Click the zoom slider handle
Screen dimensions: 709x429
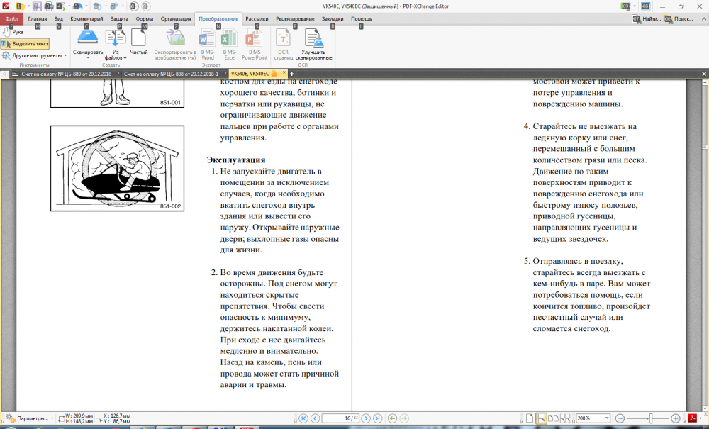(x=651, y=418)
